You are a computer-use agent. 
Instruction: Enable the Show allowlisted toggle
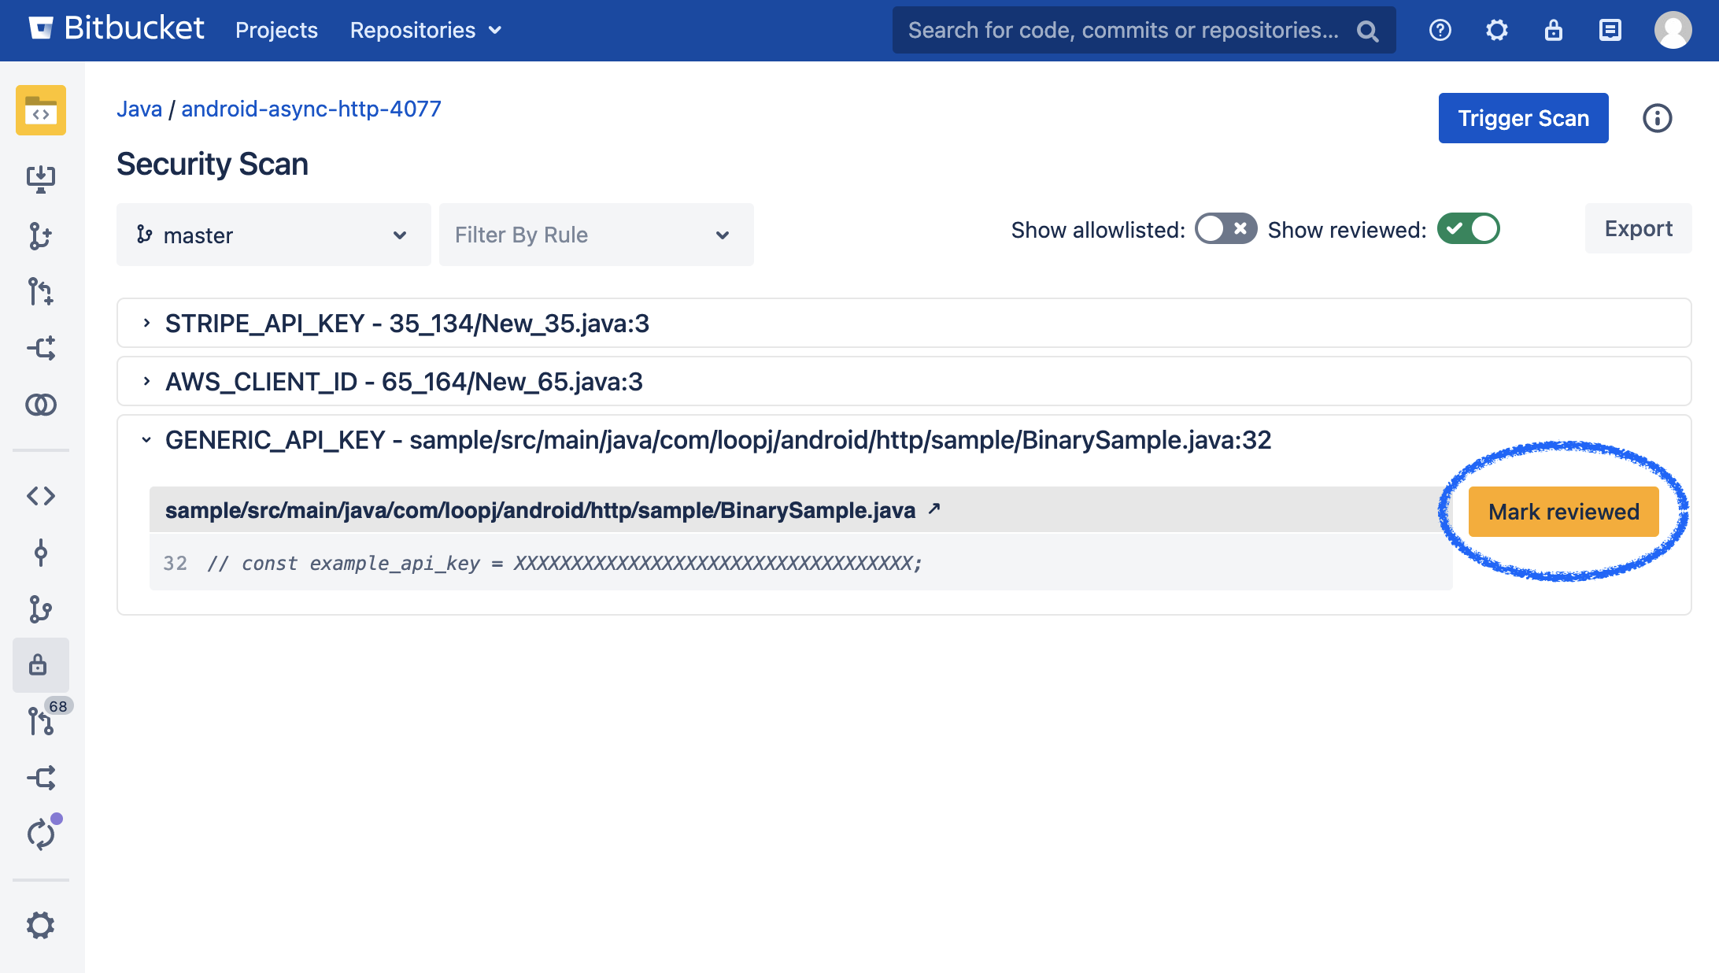[1225, 229]
